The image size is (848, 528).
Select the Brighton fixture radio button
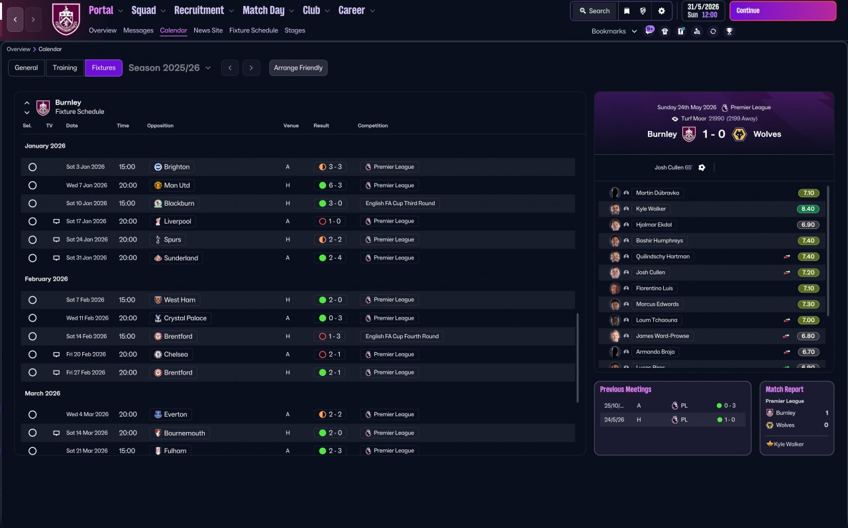pos(32,167)
